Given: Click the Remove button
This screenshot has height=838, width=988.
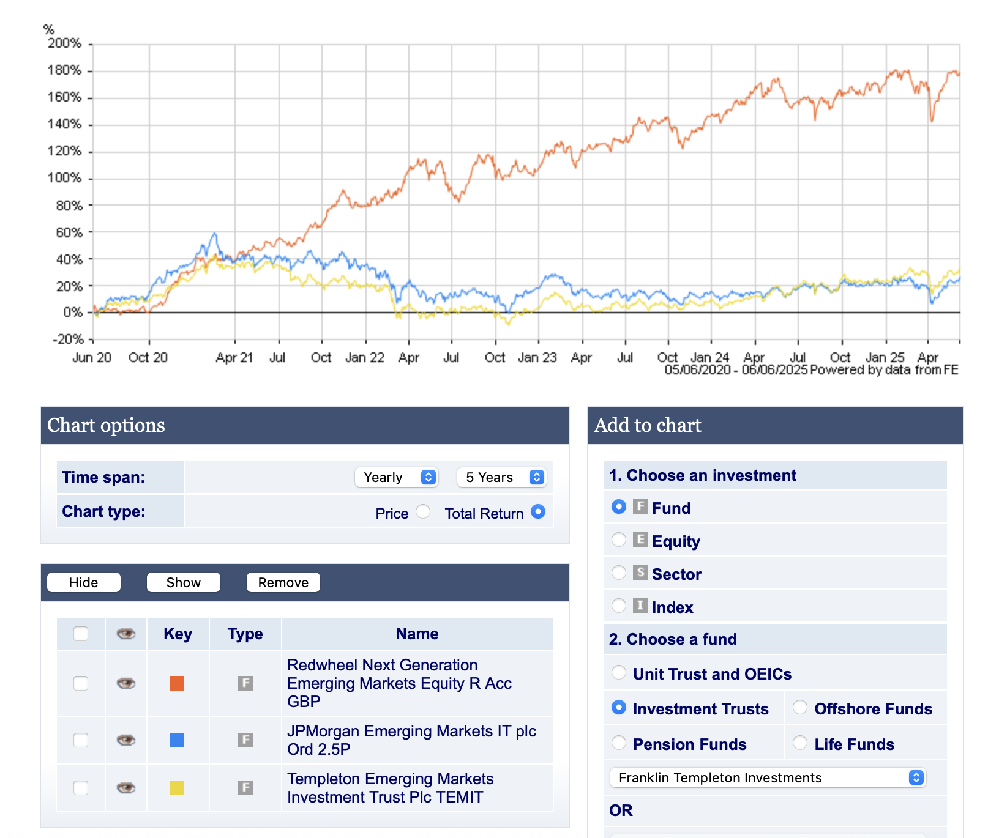Looking at the screenshot, I should point(283,582).
